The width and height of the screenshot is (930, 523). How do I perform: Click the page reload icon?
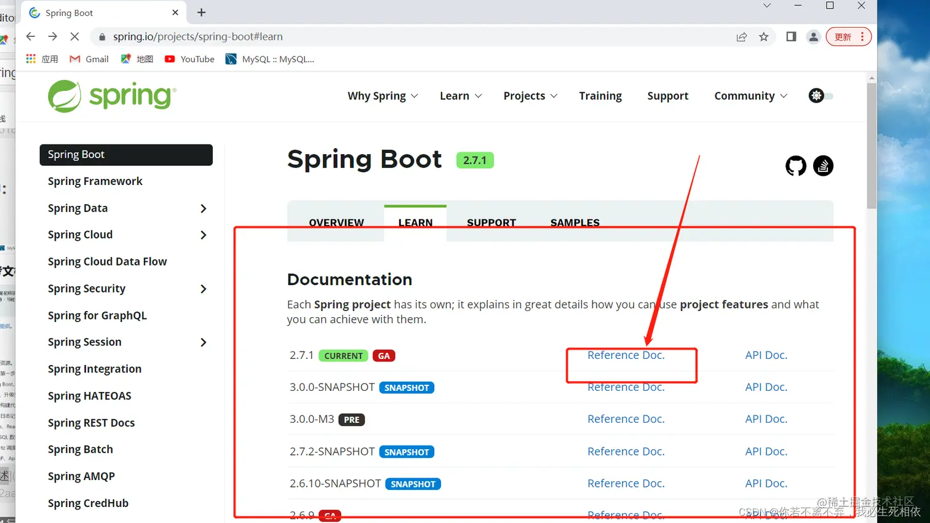pos(74,36)
